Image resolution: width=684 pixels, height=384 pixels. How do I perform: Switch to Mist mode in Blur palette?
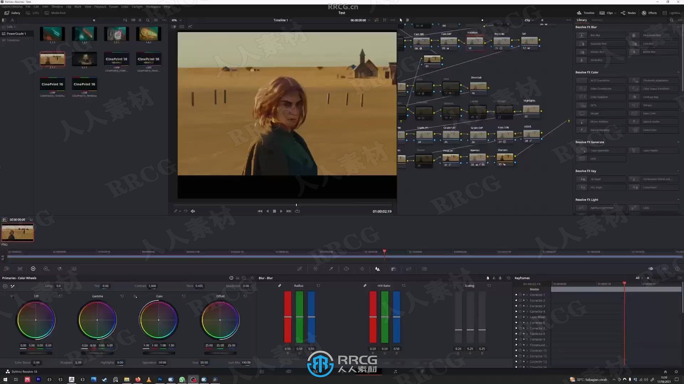pyautogui.click(x=500, y=278)
